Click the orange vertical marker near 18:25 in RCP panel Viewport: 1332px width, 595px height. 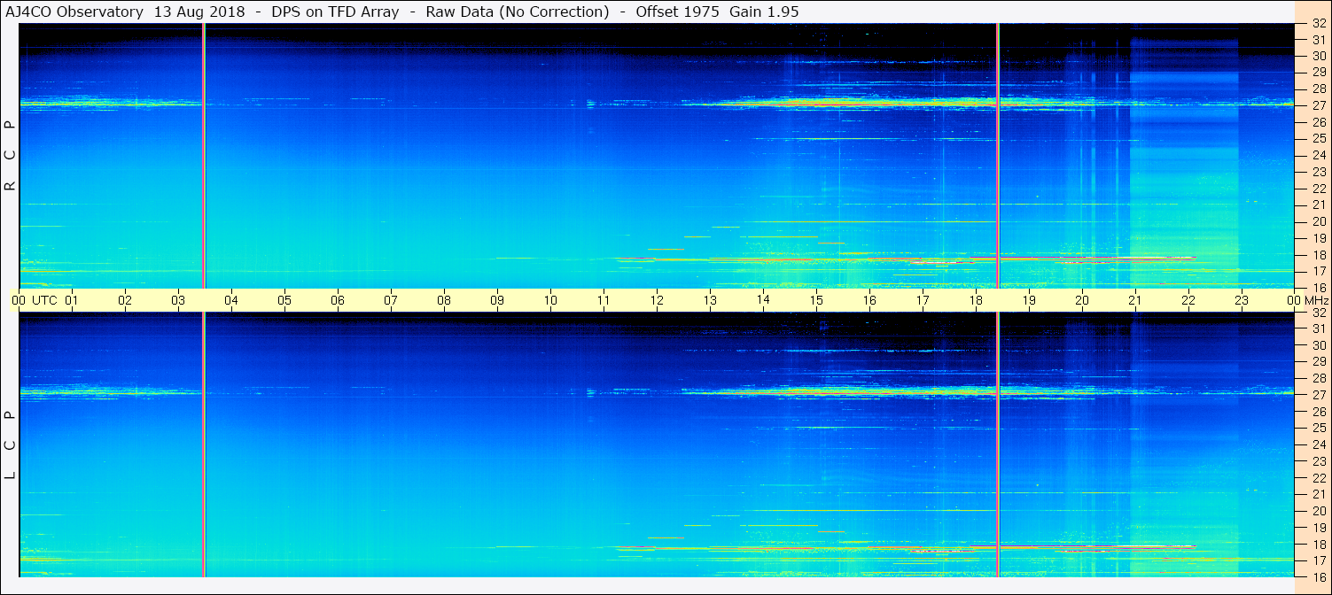click(998, 156)
